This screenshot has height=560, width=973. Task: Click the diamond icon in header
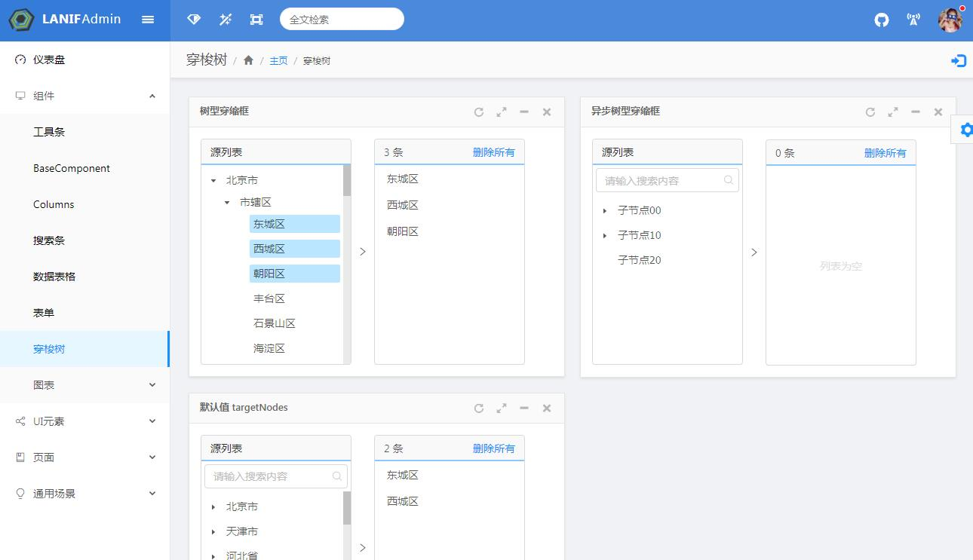click(x=194, y=20)
